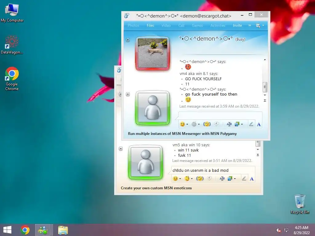
Task: Click the default avatar in the back chat window
Action: coord(146,162)
